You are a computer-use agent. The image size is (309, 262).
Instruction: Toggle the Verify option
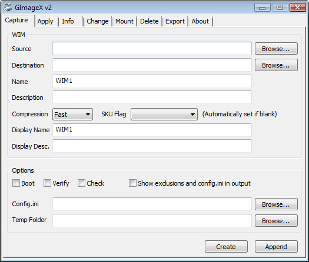(x=47, y=183)
